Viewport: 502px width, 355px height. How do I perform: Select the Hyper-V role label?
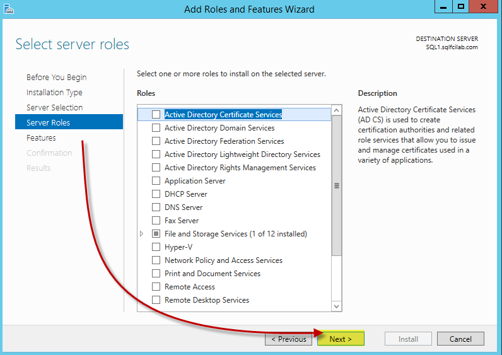click(178, 247)
